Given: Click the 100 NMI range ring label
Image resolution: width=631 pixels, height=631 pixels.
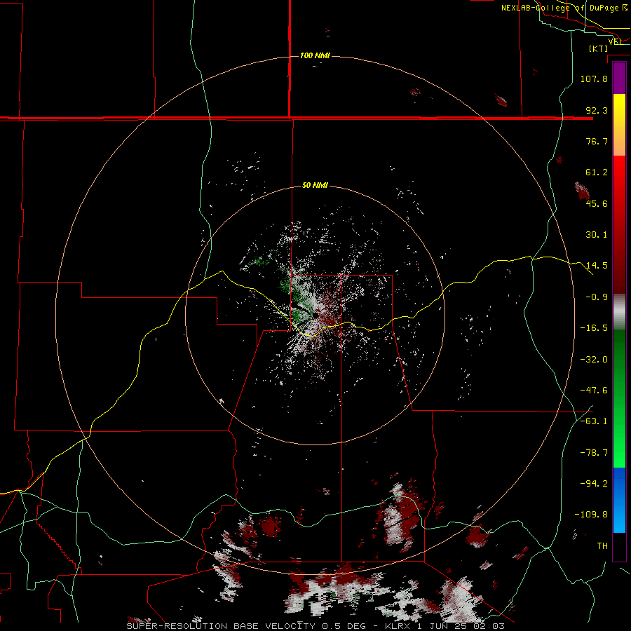Looking at the screenshot, I should pyautogui.click(x=315, y=55).
